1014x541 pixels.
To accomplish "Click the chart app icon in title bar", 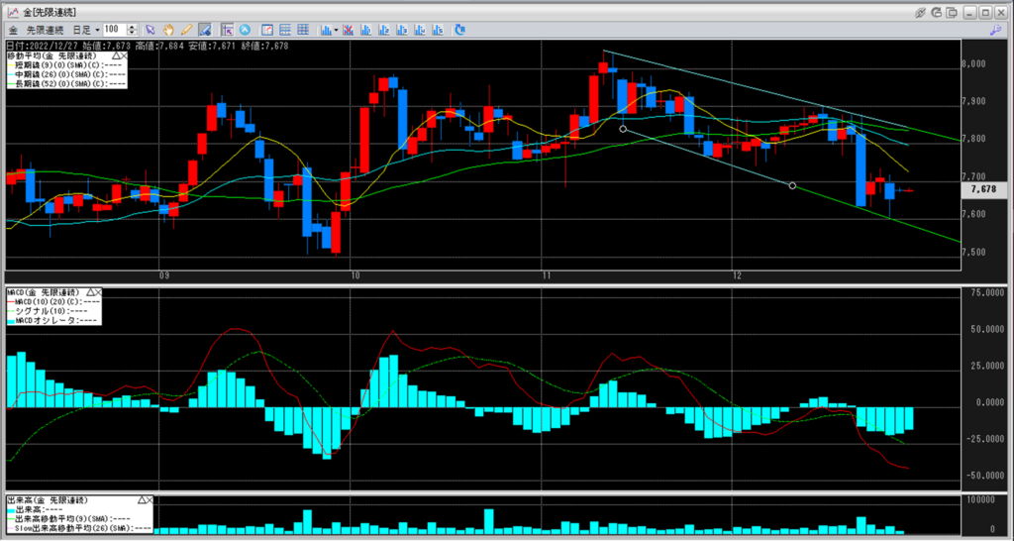I will pos(12,12).
